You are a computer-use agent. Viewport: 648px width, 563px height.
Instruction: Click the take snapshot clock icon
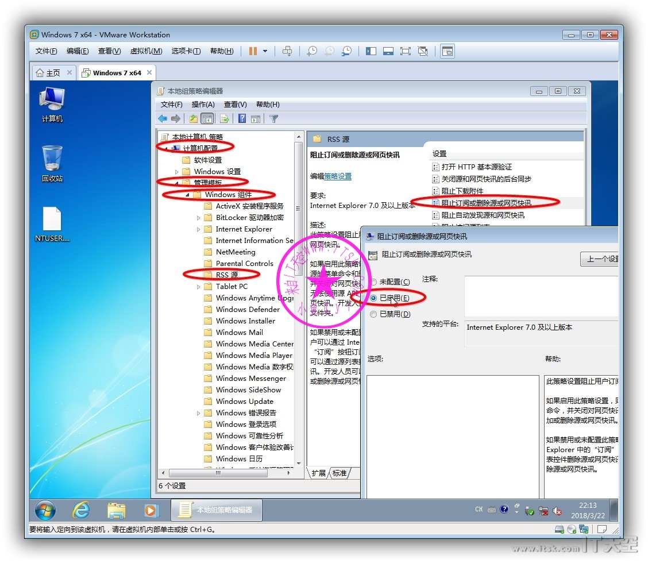pos(311,51)
